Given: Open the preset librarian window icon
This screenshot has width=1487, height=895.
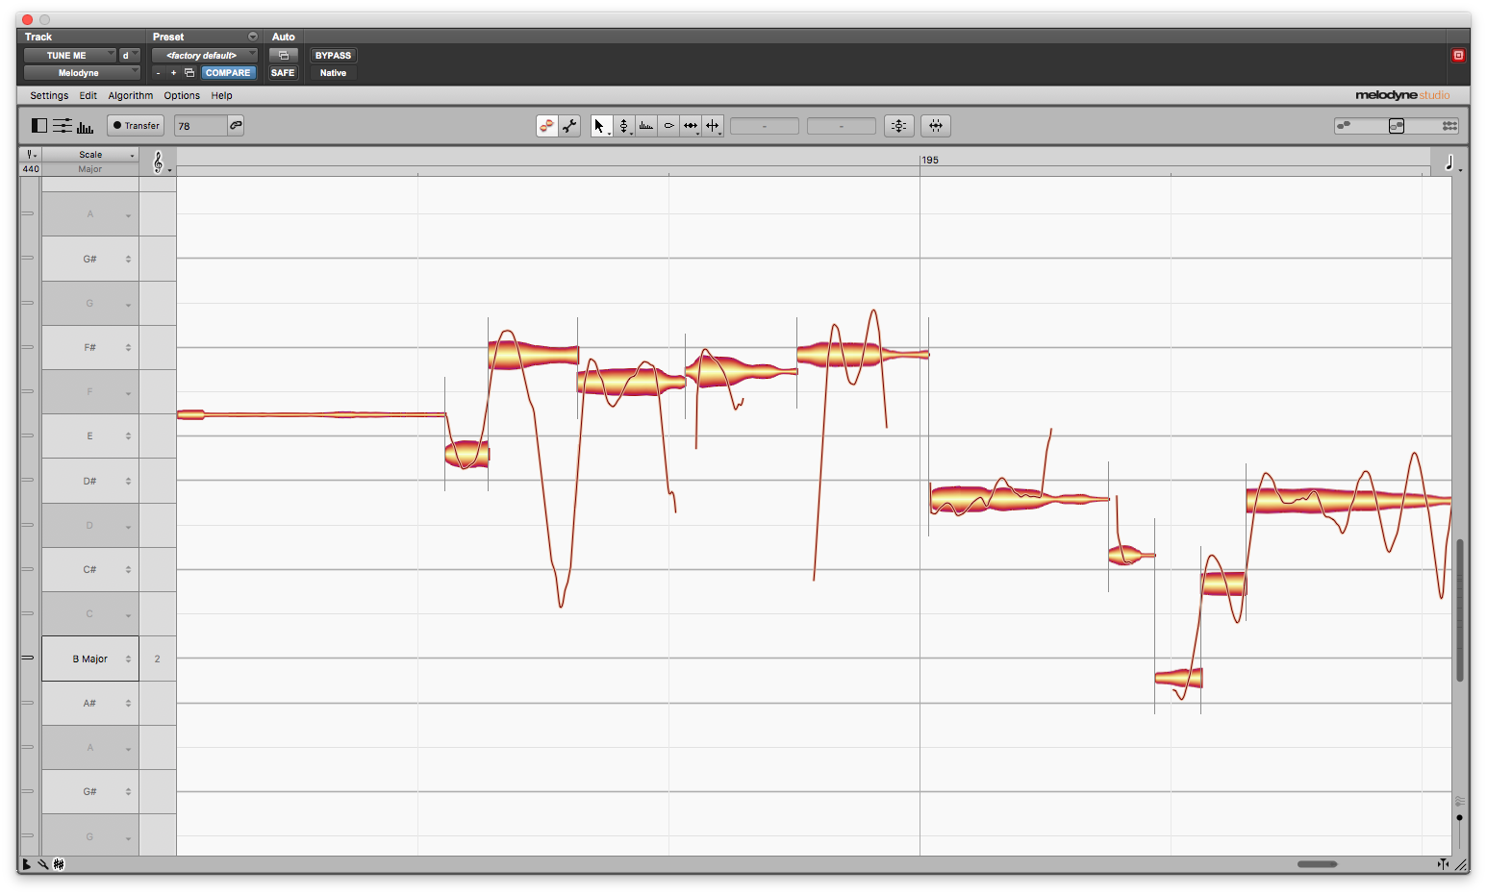Looking at the screenshot, I should click(189, 73).
